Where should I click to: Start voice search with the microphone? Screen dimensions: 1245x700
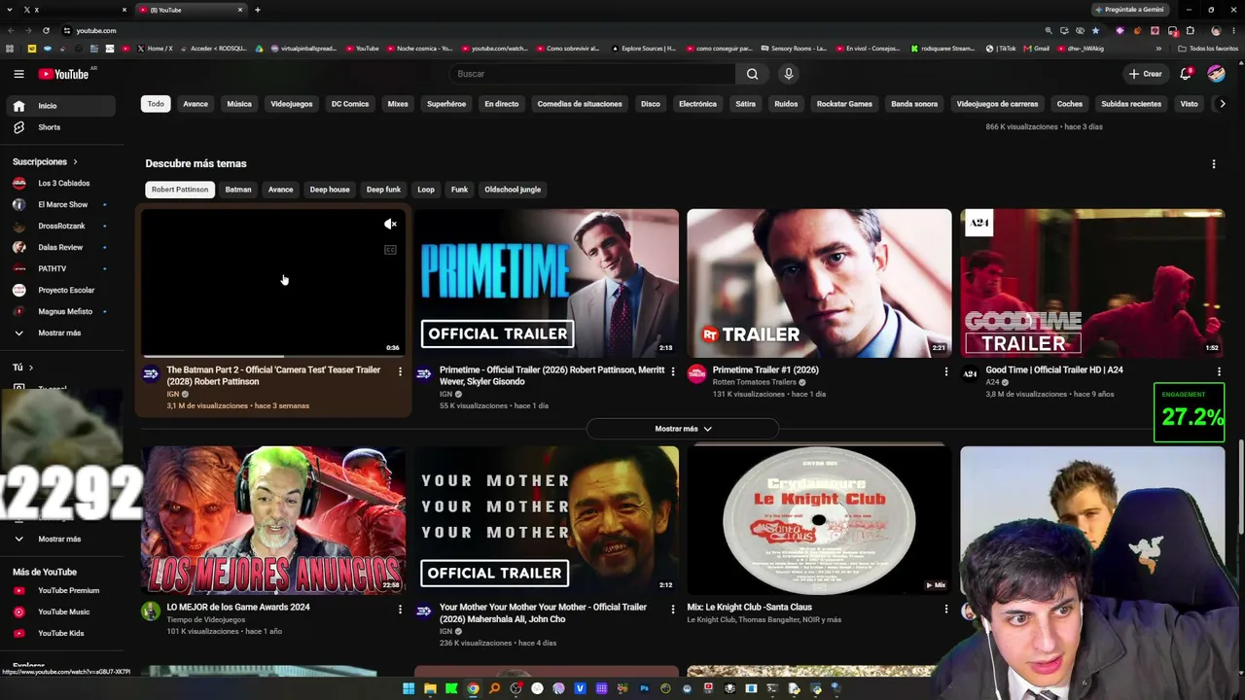789,74
